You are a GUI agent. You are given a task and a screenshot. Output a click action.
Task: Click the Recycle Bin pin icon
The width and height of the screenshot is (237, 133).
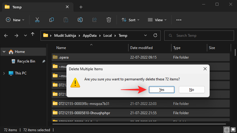[44, 61]
